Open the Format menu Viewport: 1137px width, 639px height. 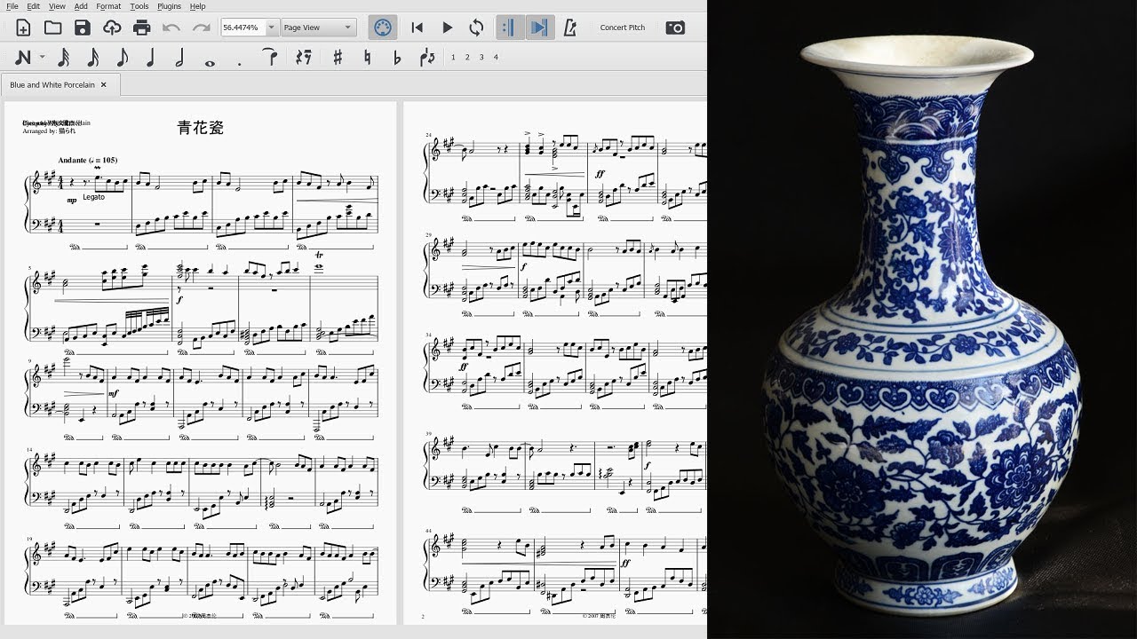click(108, 6)
